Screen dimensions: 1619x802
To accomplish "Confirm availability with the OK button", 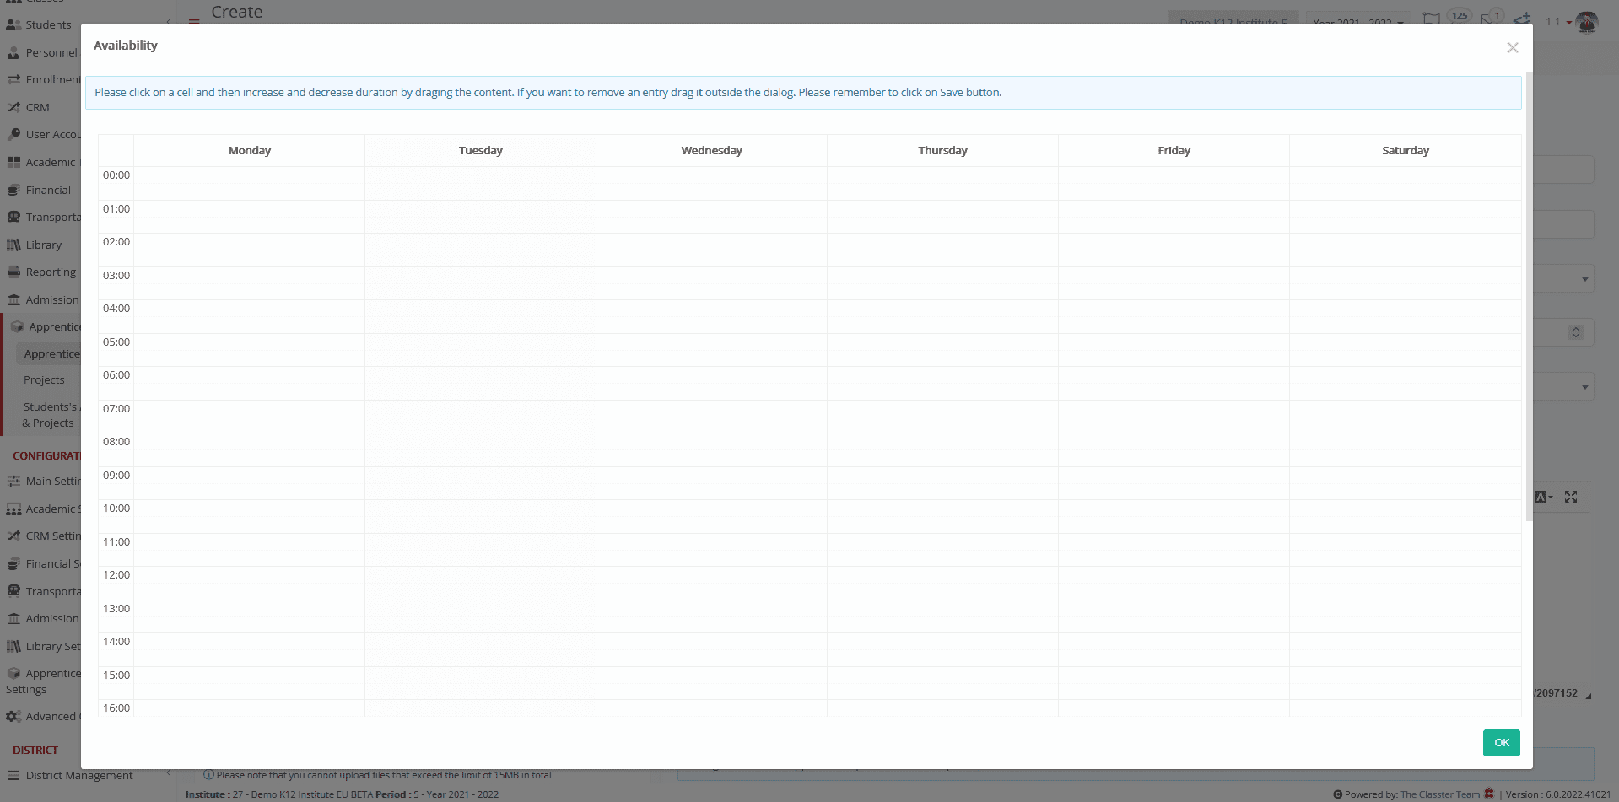I will (x=1501, y=743).
